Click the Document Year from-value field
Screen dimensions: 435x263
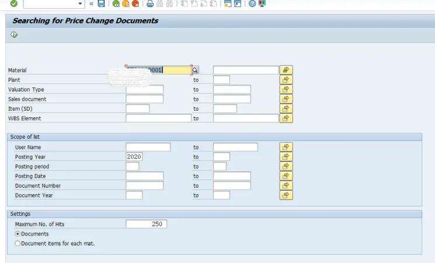coord(135,195)
